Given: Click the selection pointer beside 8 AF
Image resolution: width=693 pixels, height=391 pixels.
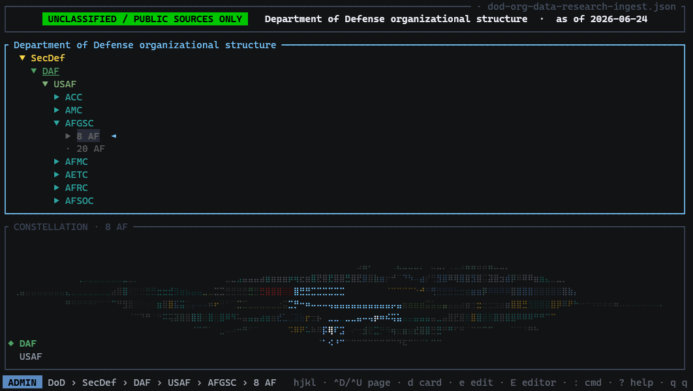Looking at the screenshot, I should [x=114, y=136].
